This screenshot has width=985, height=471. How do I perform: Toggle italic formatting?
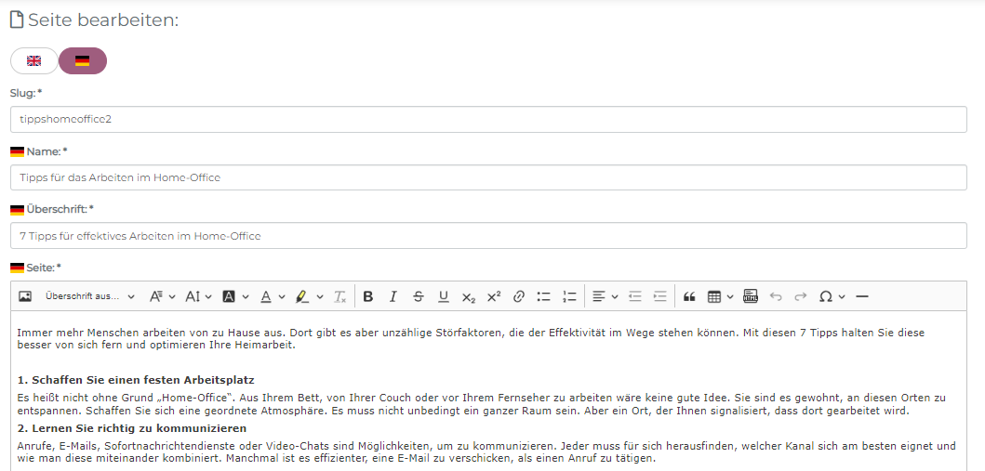pos(393,296)
